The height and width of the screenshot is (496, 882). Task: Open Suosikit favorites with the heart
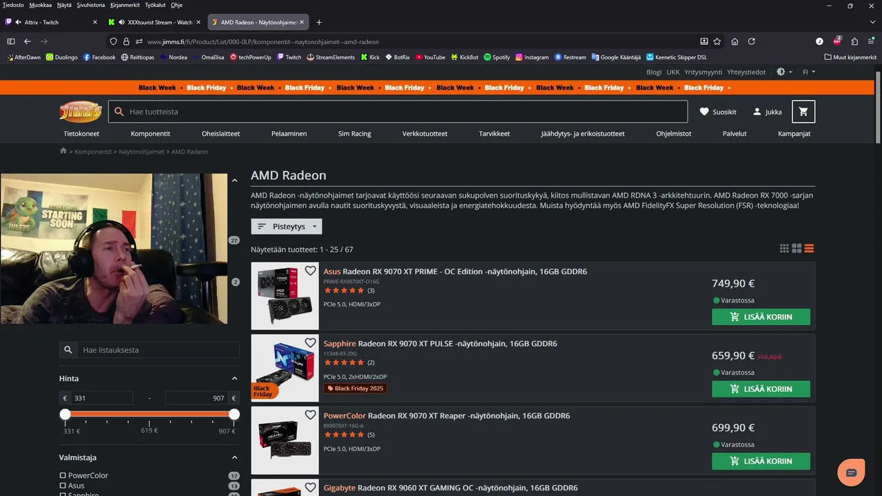[x=717, y=112]
